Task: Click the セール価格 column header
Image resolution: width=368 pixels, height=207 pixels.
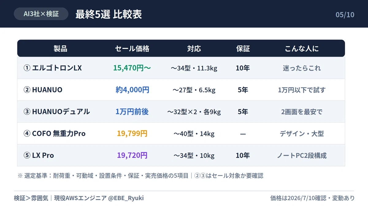Action: click(x=132, y=48)
